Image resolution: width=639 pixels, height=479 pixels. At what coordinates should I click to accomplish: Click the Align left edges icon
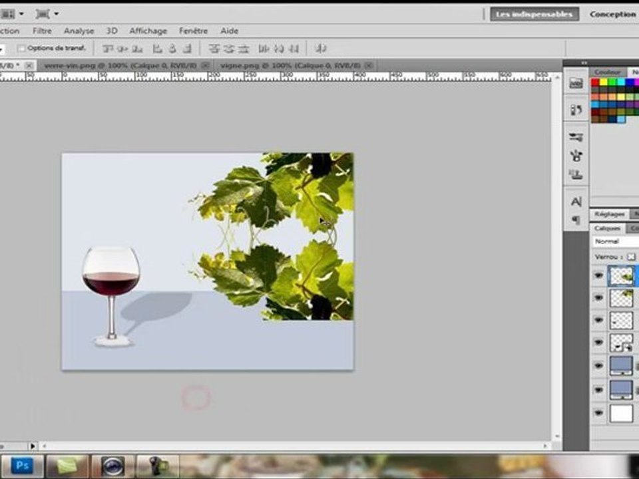pos(157,49)
